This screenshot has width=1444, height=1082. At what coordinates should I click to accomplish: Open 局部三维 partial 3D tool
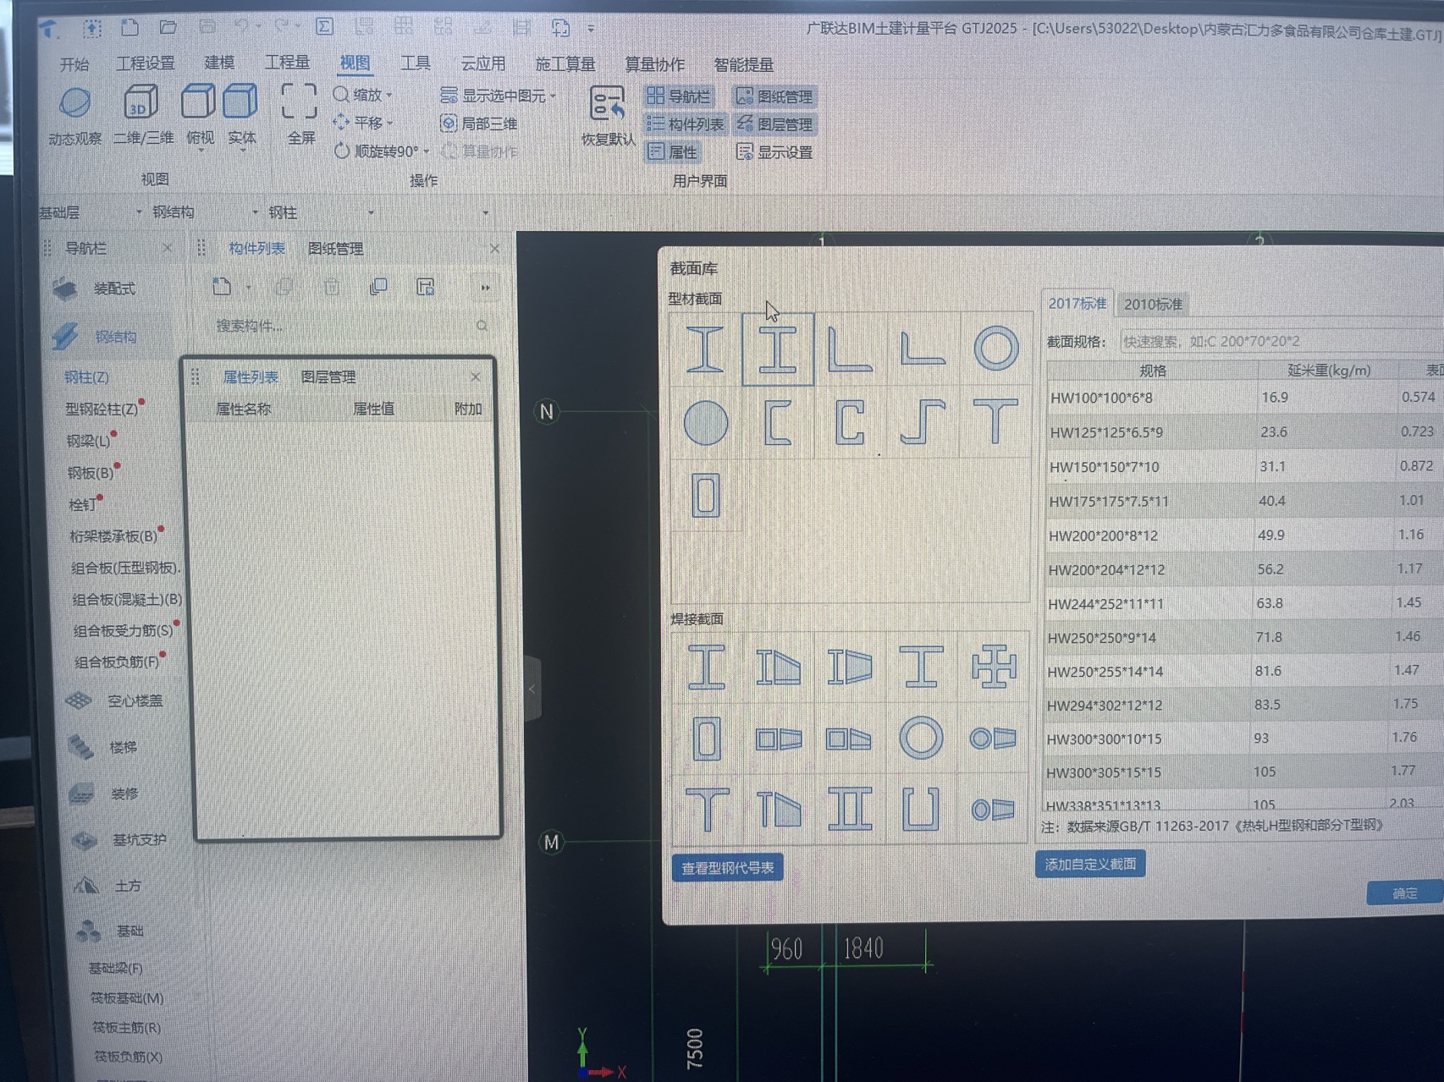(x=479, y=124)
